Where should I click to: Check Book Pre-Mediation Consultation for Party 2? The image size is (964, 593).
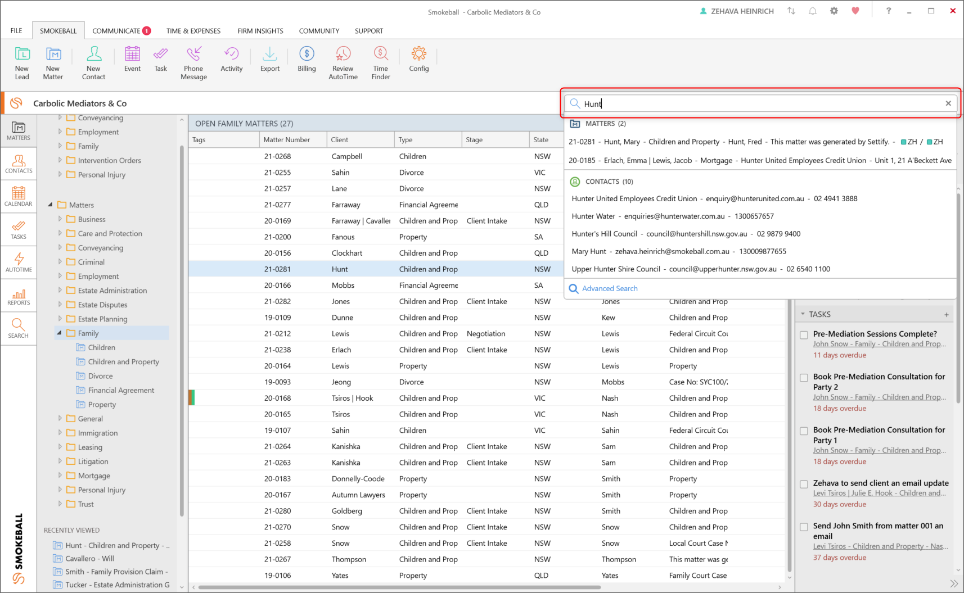pyautogui.click(x=804, y=378)
